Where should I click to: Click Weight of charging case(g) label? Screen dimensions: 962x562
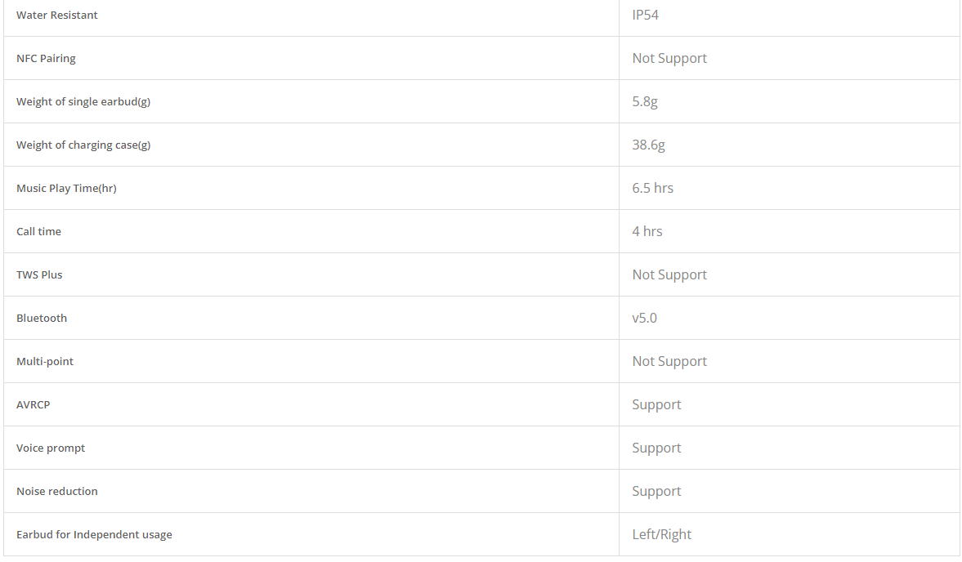point(83,145)
